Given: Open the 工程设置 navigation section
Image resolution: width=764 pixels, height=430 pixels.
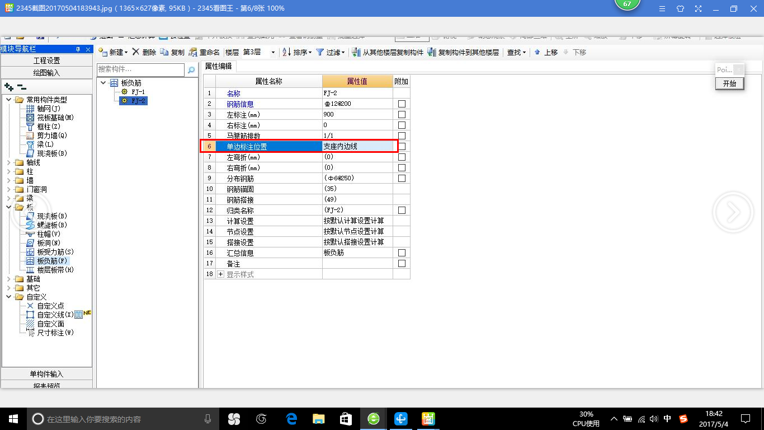Looking at the screenshot, I should point(47,60).
